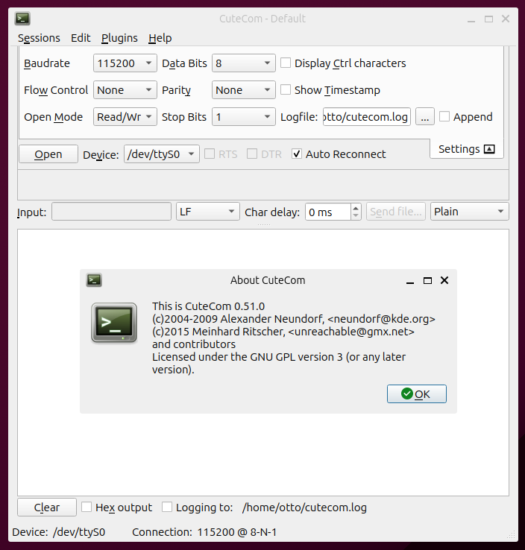Uncheck Auto Reconnect
The width and height of the screenshot is (525, 550).
point(297,154)
